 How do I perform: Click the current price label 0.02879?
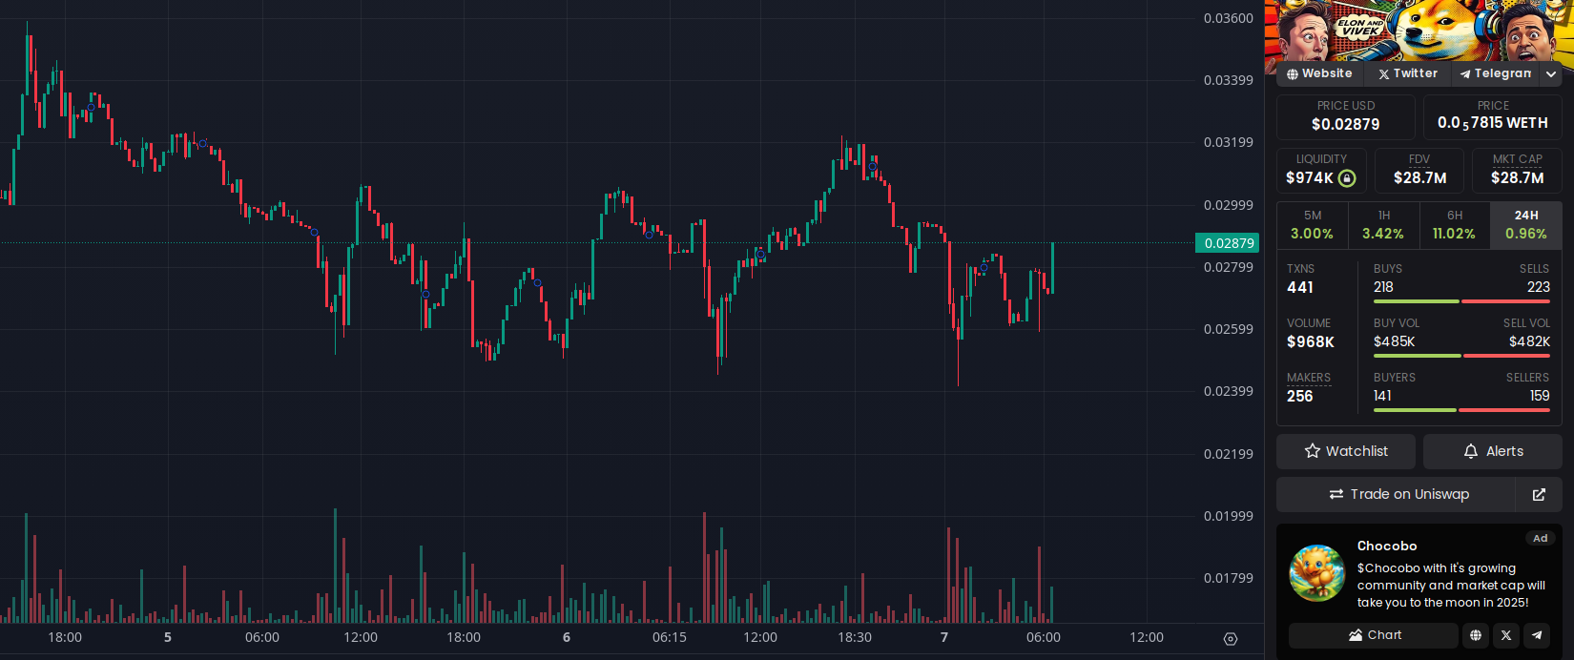(1228, 243)
